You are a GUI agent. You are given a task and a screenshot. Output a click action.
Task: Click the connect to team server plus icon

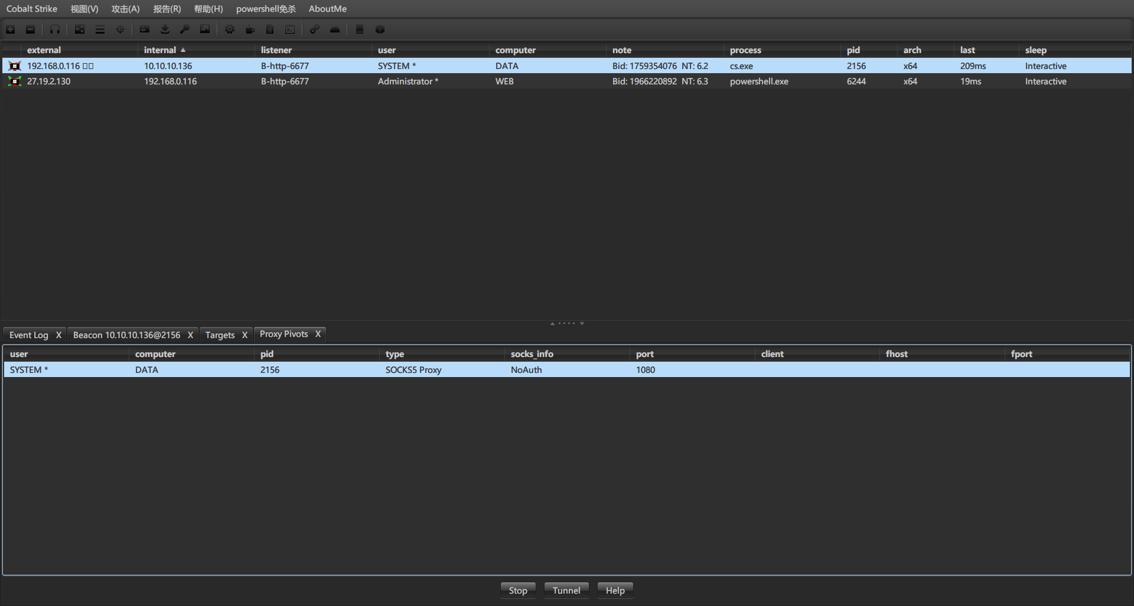coord(11,30)
